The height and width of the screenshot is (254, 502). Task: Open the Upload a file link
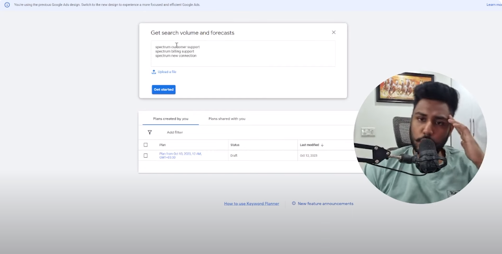click(167, 72)
